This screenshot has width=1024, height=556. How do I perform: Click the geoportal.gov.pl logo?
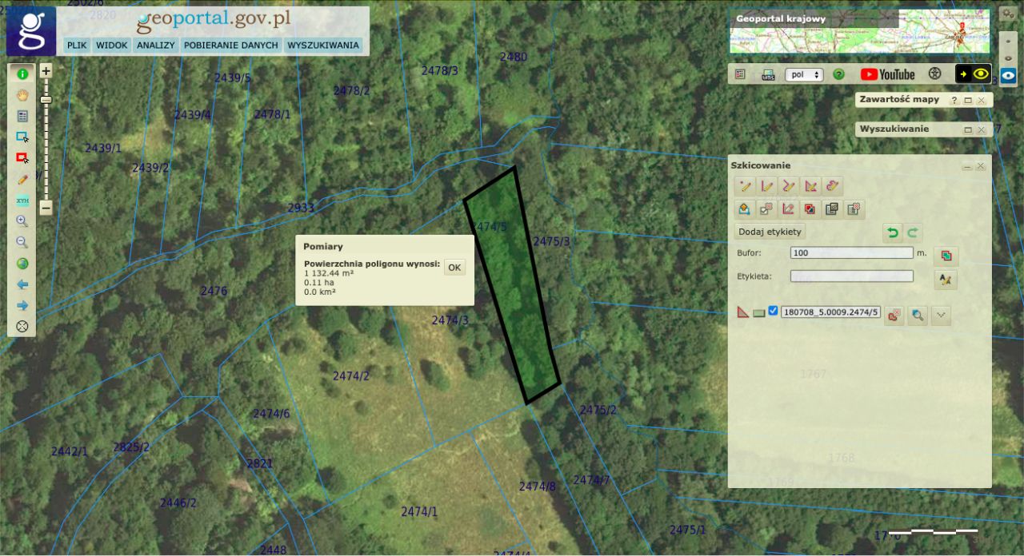tap(213, 21)
